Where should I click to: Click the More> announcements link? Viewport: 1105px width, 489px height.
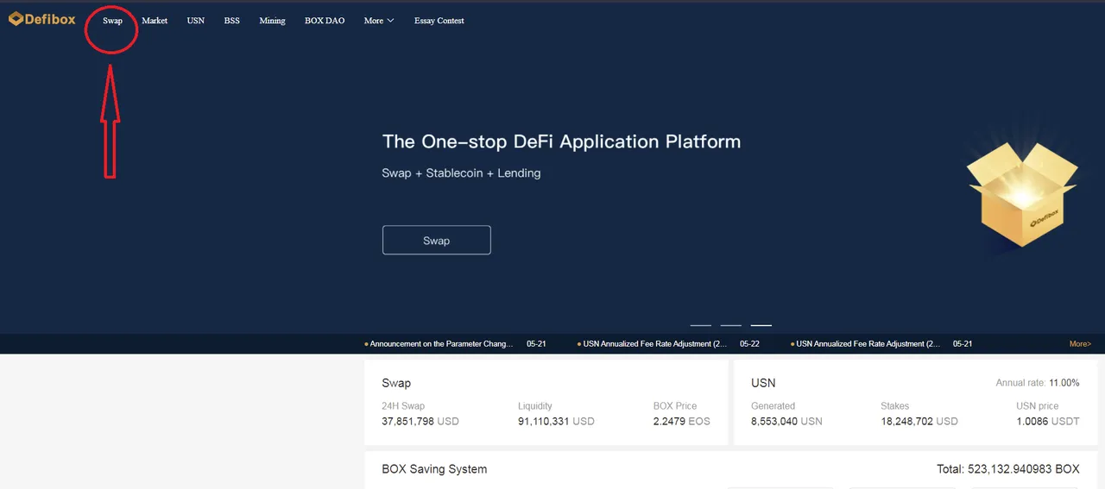pos(1080,343)
